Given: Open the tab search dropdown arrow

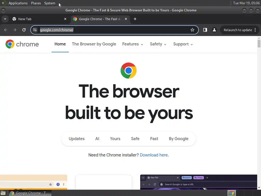Looking at the screenshot, I should (x=5, y=19).
